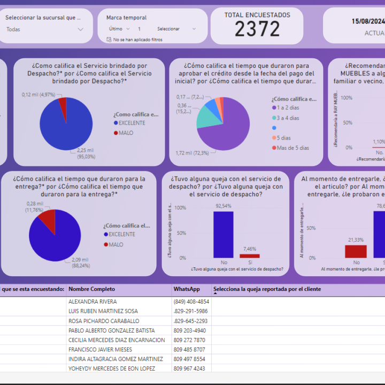
Task: Sort table by Nombre Completo column header
Action: coord(91,289)
